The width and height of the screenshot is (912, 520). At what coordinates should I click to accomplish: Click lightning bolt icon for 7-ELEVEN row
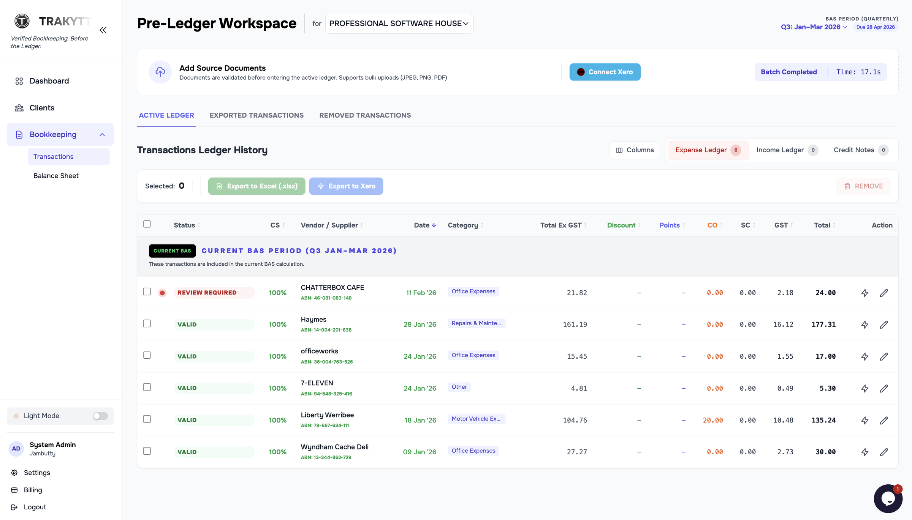(x=864, y=388)
